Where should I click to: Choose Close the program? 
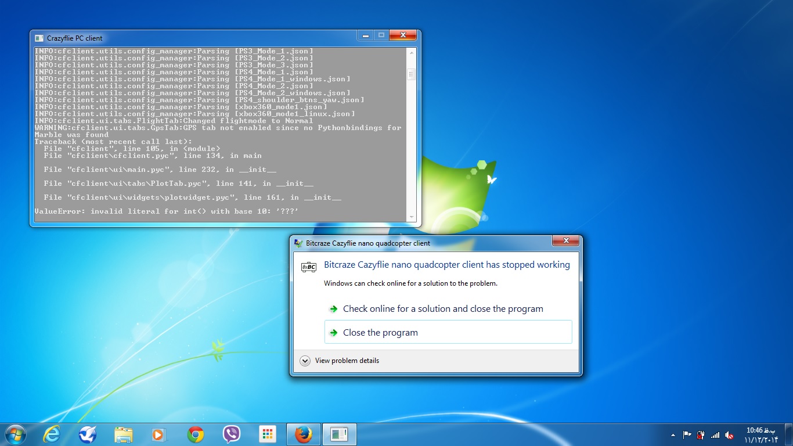380,333
